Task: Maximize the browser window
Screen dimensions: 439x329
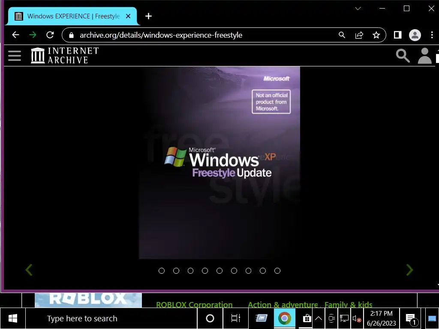Action: coord(406,9)
